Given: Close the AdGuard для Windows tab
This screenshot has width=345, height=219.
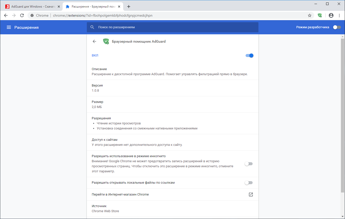Looking at the screenshot, I should (59, 7).
